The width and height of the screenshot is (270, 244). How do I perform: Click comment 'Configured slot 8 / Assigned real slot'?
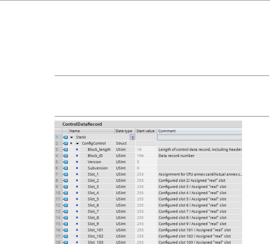[x=192, y=218]
